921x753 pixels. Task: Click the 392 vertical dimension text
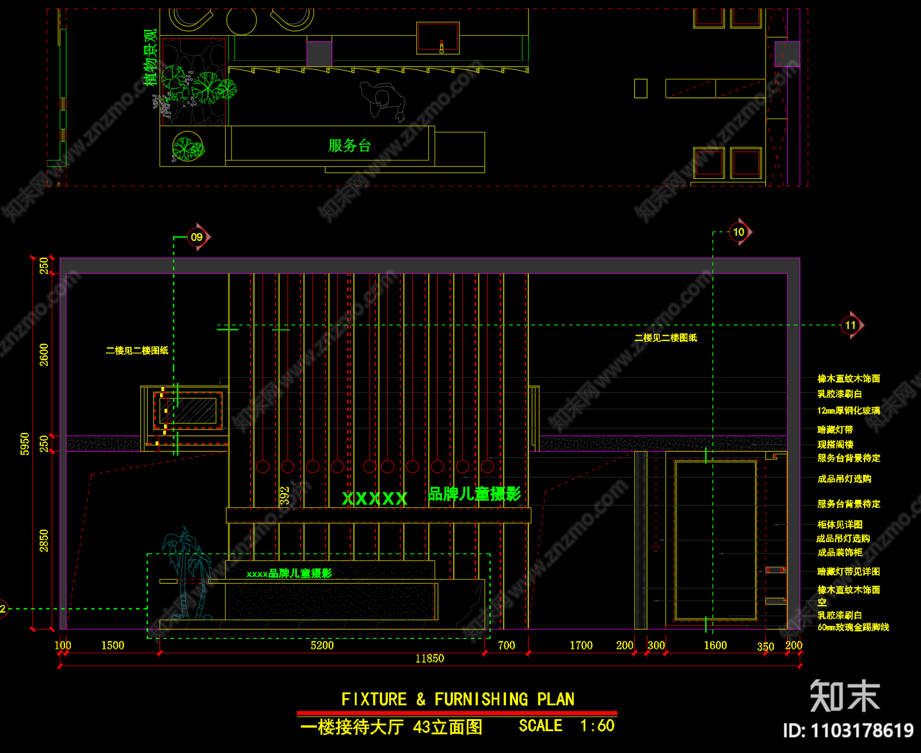[284, 496]
